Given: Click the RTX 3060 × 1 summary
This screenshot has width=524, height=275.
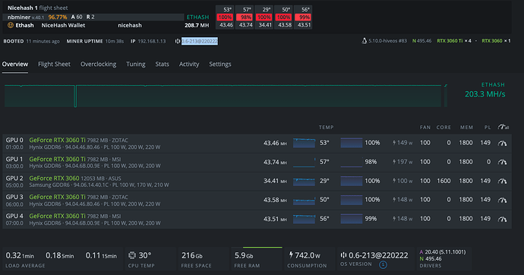Looking at the screenshot, I should point(496,41).
